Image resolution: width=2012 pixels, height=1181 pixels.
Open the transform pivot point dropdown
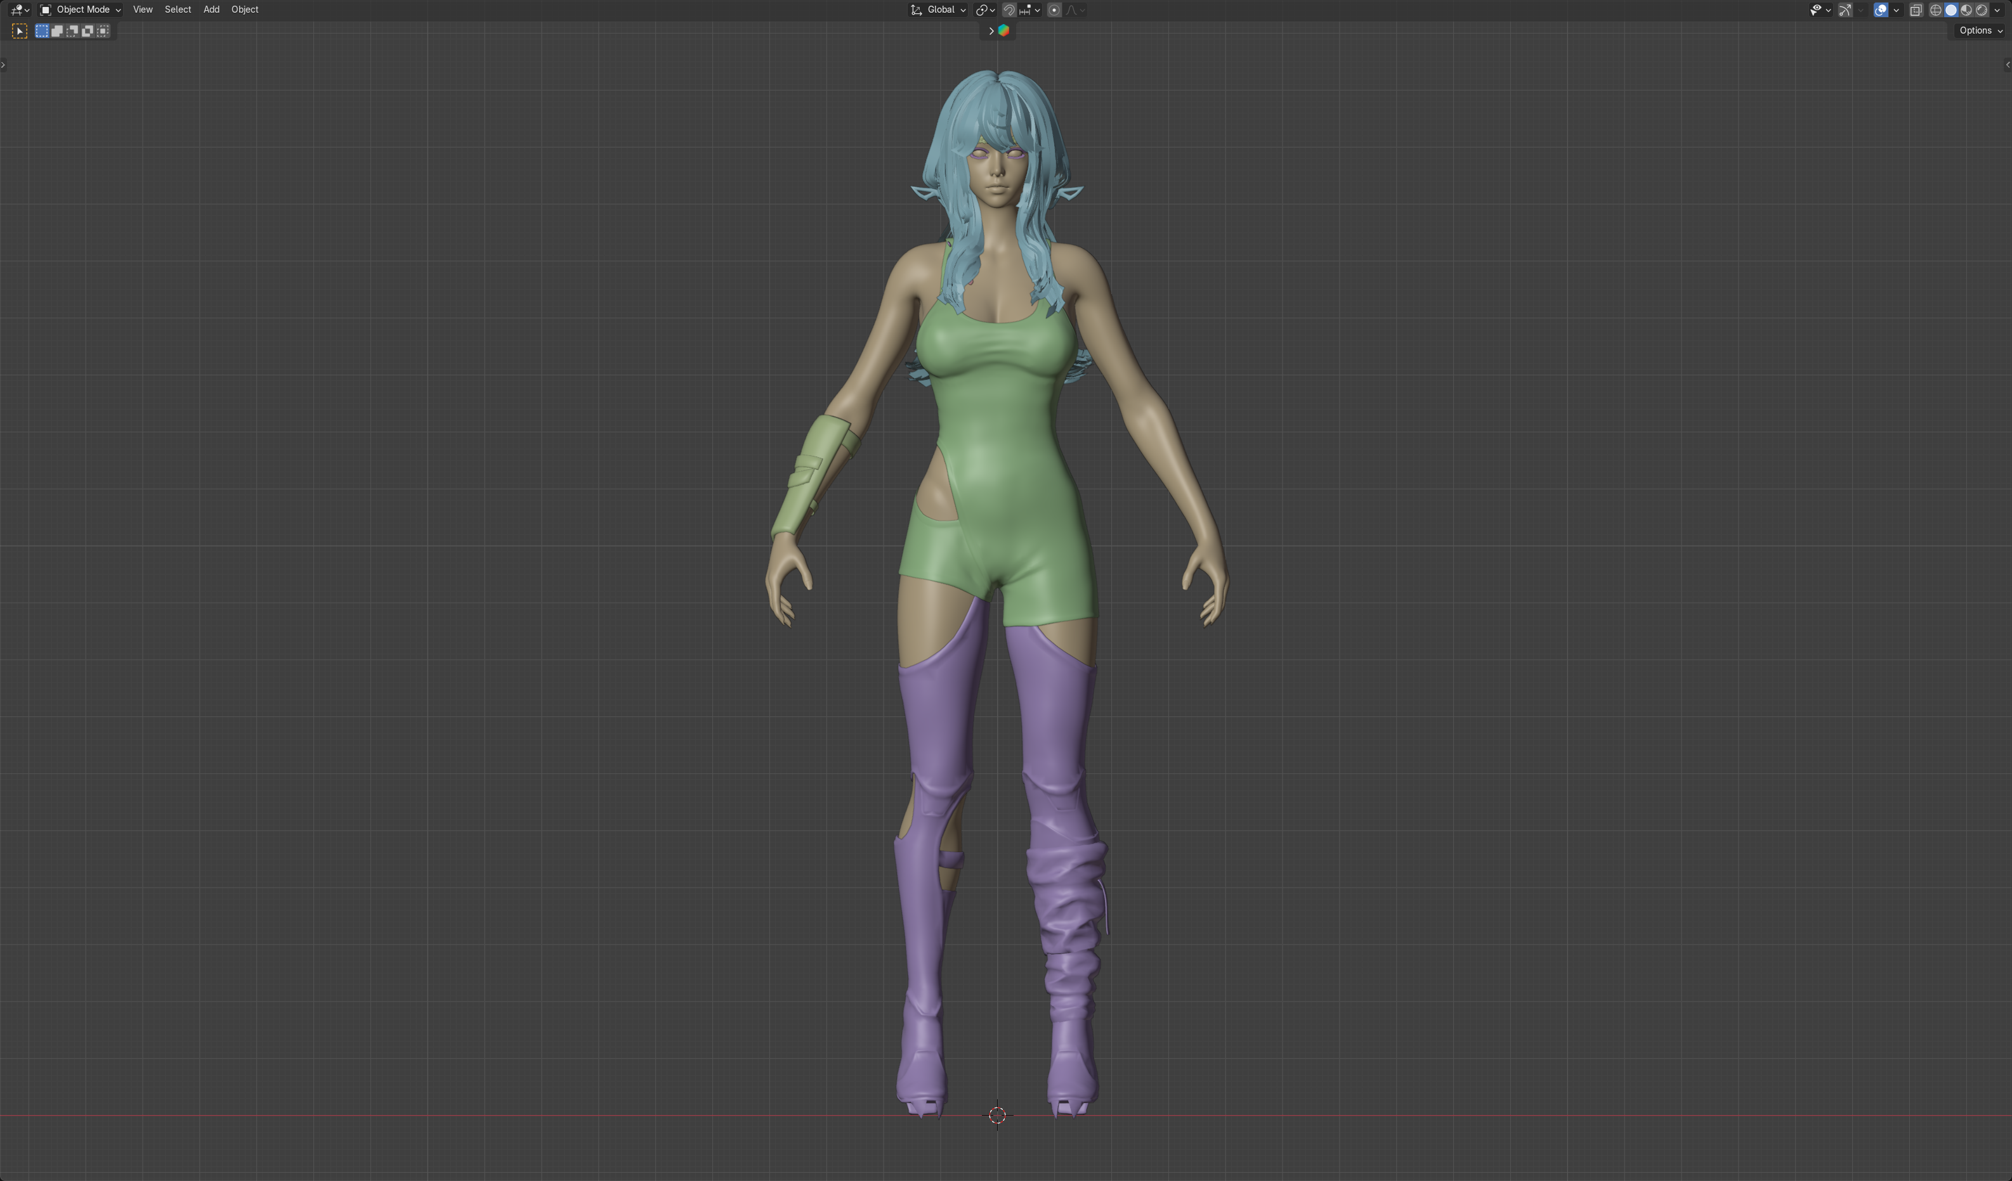(x=985, y=10)
